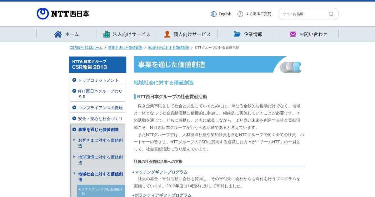Open 安全・安心な社会づくり sidebar link
The height and width of the screenshot is (197, 375).
[100, 119]
